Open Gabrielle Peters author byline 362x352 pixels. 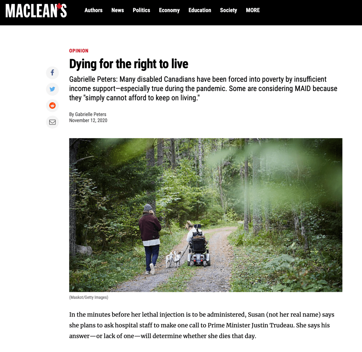pyautogui.click(x=91, y=114)
